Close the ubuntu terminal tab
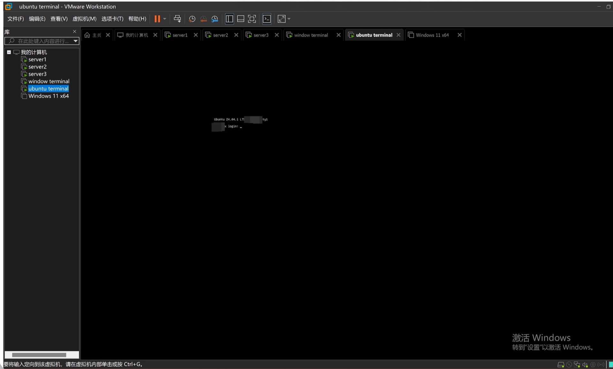Image resolution: width=613 pixels, height=369 pixels. 398,35
